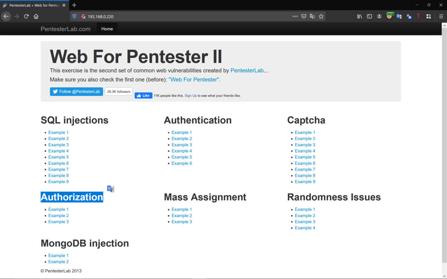
Task: Open the PentesterLab link in description
Action: (247, 70)
